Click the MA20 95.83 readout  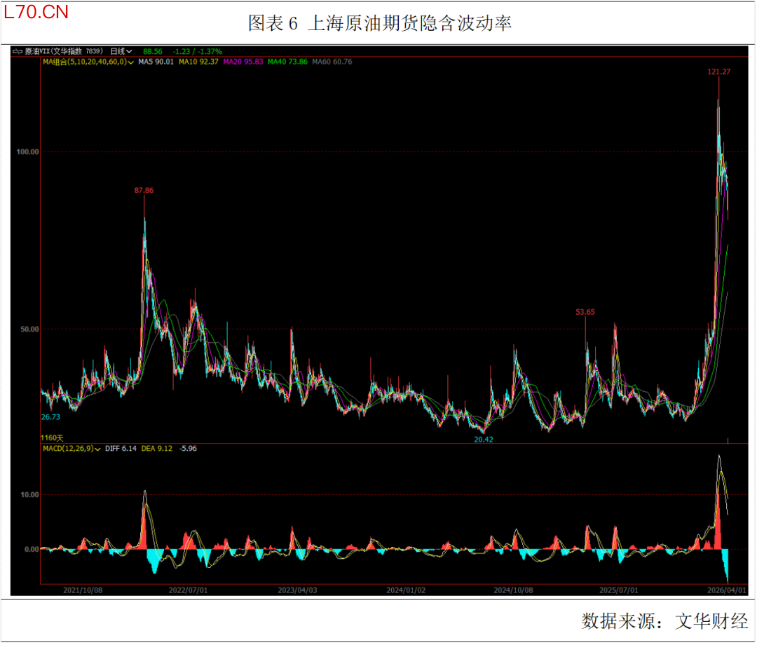(x=243, y=62)
